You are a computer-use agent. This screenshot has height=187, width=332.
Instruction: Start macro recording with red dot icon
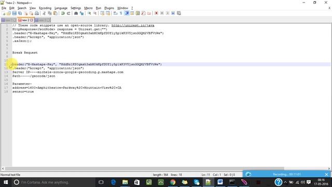[x=156, y=13]
